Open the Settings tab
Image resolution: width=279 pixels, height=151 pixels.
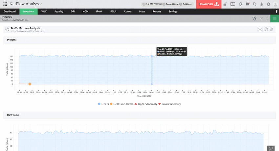[173, 12]
